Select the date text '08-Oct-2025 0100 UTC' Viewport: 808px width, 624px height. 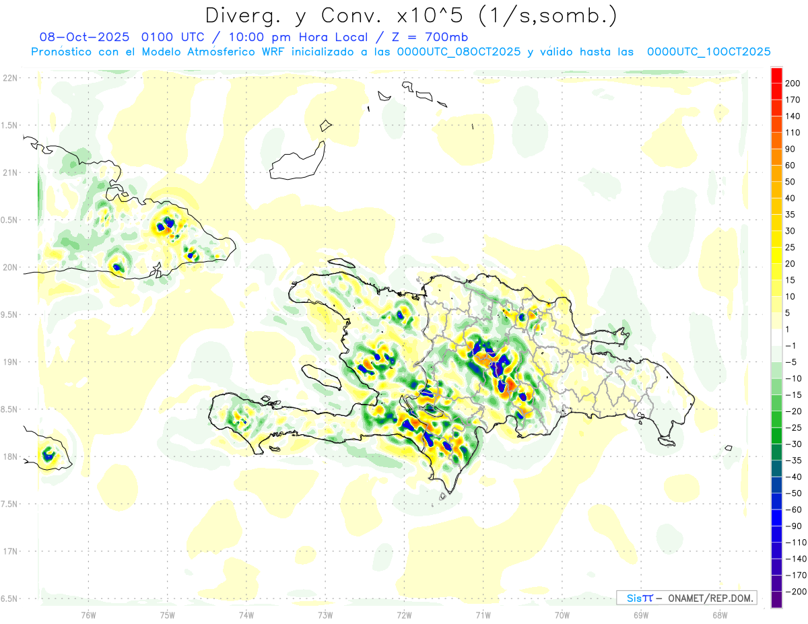click(x=125, y=38)
